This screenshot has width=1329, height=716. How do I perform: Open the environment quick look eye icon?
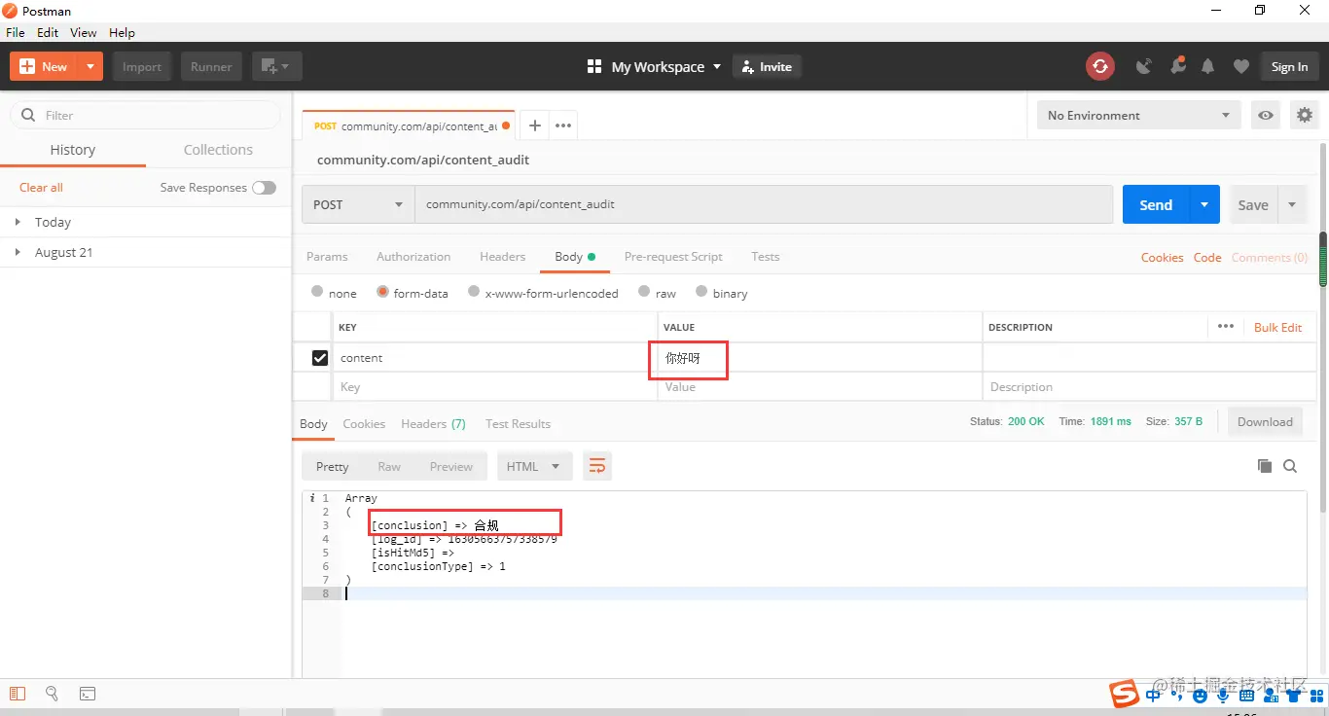[x=1266, y=115]
